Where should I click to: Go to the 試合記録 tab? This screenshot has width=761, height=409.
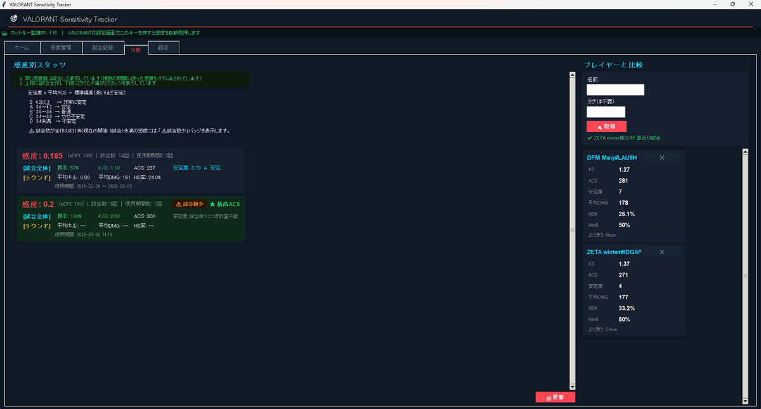[103, 48]
